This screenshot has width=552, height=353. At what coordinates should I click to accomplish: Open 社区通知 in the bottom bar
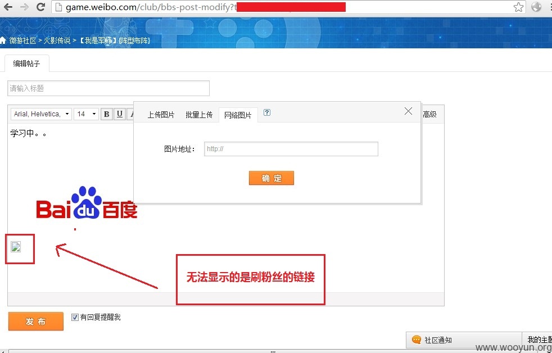pyautogui.click(x=438, y=340)
